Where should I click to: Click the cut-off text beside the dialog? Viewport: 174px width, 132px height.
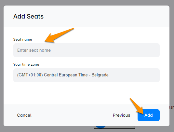[x=172, y=108]
